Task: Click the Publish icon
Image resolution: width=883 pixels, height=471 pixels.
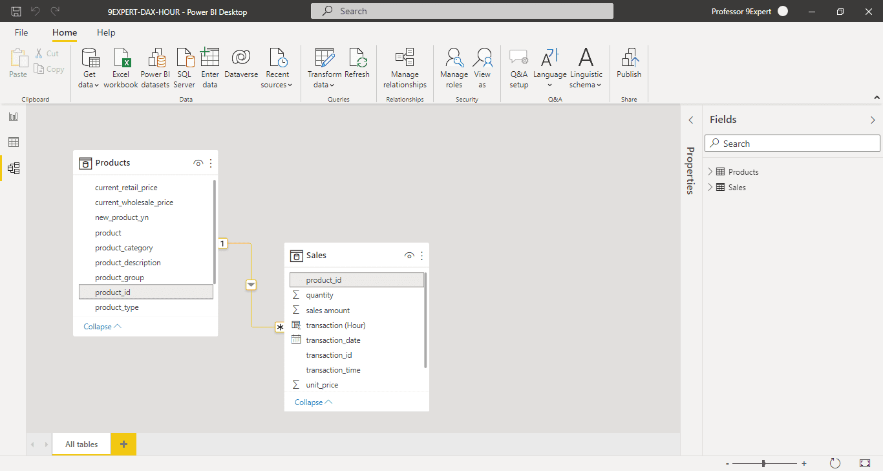Action: [628, 65]
